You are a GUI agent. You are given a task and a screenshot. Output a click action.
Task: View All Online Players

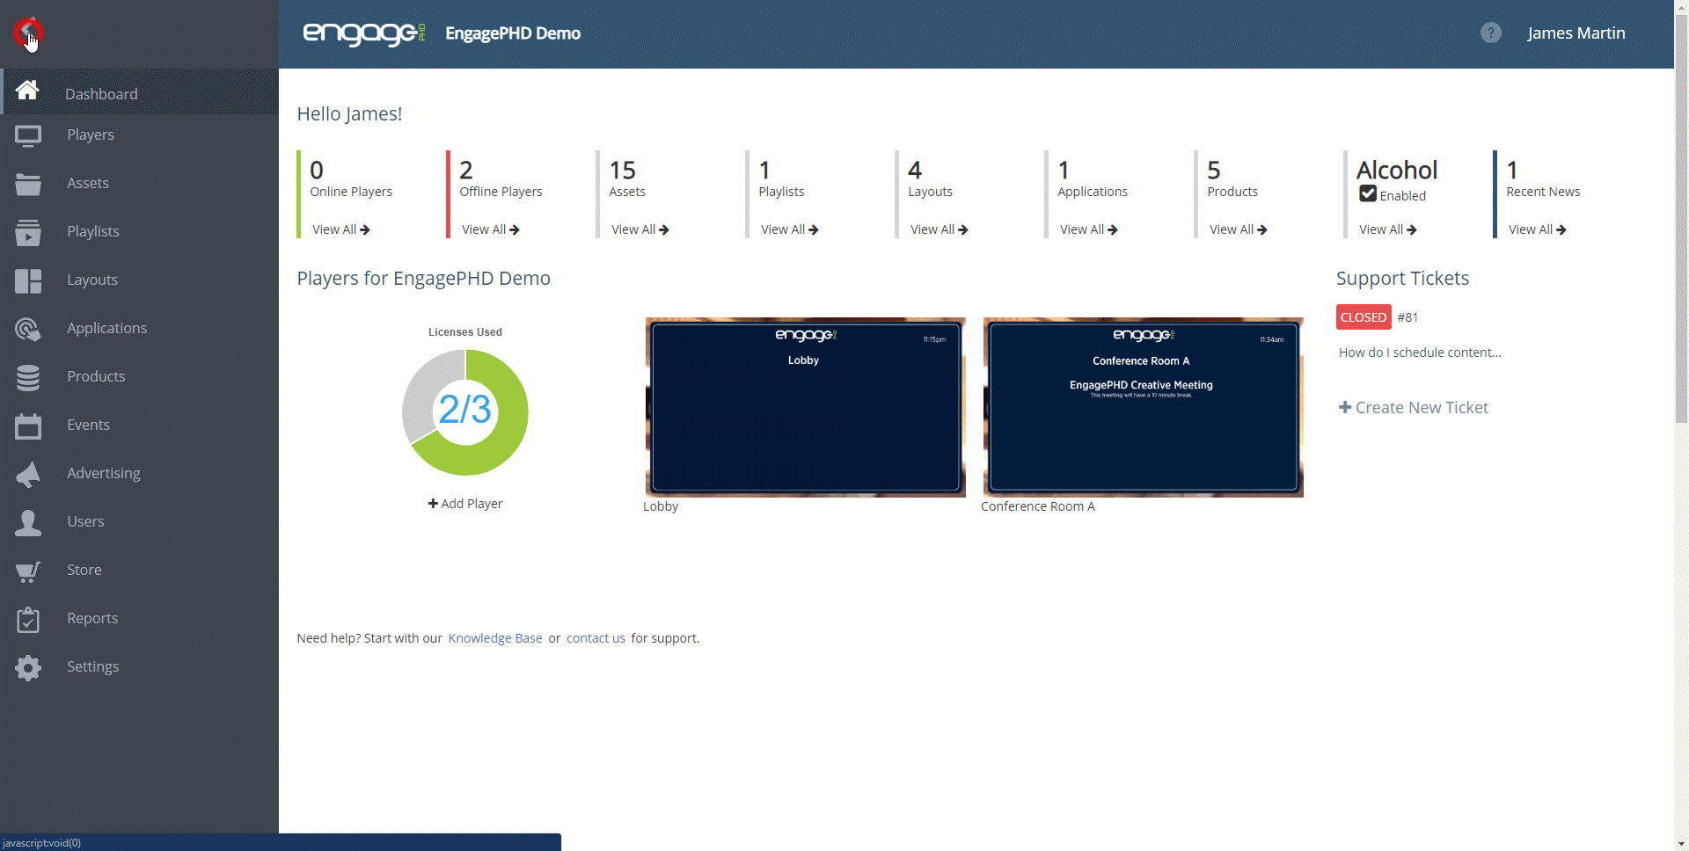[341, 229]
